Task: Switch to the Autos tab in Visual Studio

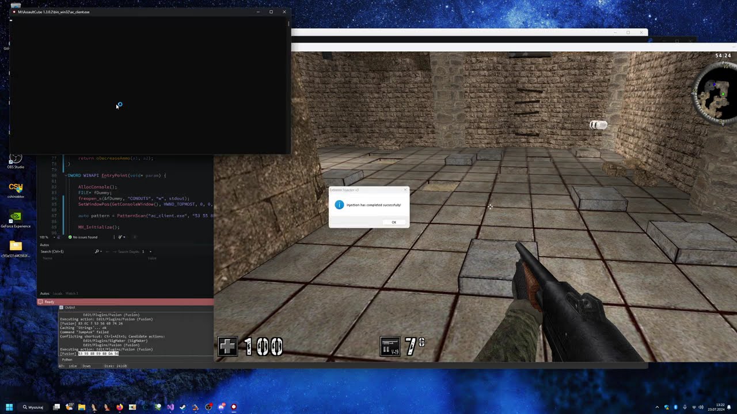Action: click(x=44, y=293)
